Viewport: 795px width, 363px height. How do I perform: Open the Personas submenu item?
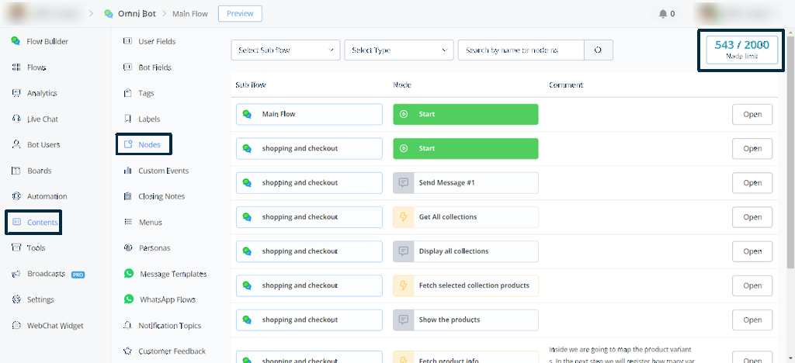pos(147,248)
